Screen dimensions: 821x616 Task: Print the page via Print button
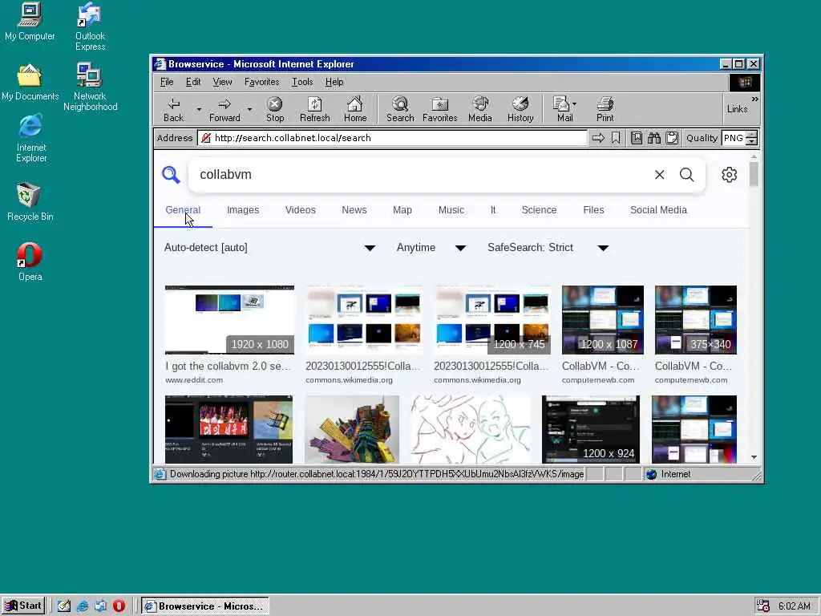(605, 109)
